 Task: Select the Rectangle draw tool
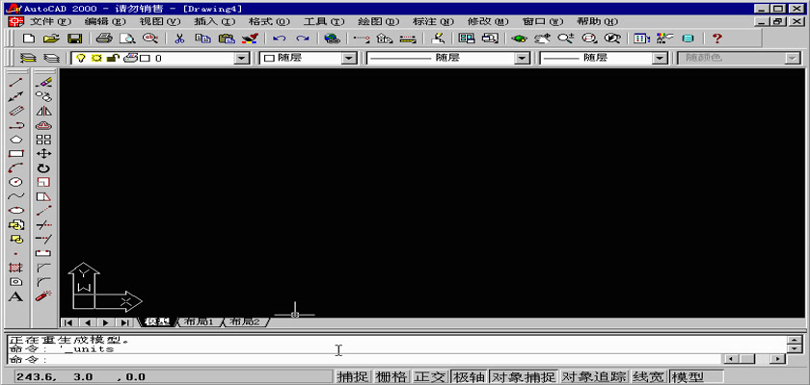pos(16,154)
